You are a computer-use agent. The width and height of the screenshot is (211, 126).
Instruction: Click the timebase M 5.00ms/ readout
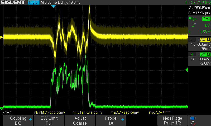point(49,3)
